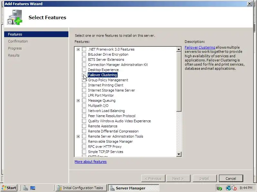The width and height of the screenshot is (257, 192).
Task: Enable Network Load Balancing checkbox
Action: 84,111
